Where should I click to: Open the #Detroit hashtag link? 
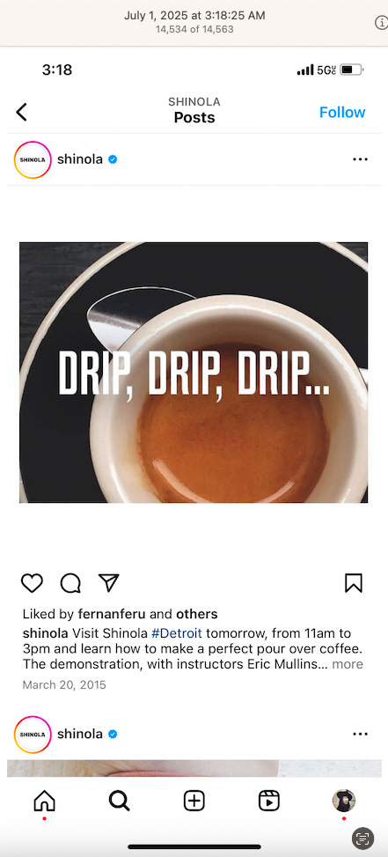[177, 633]
